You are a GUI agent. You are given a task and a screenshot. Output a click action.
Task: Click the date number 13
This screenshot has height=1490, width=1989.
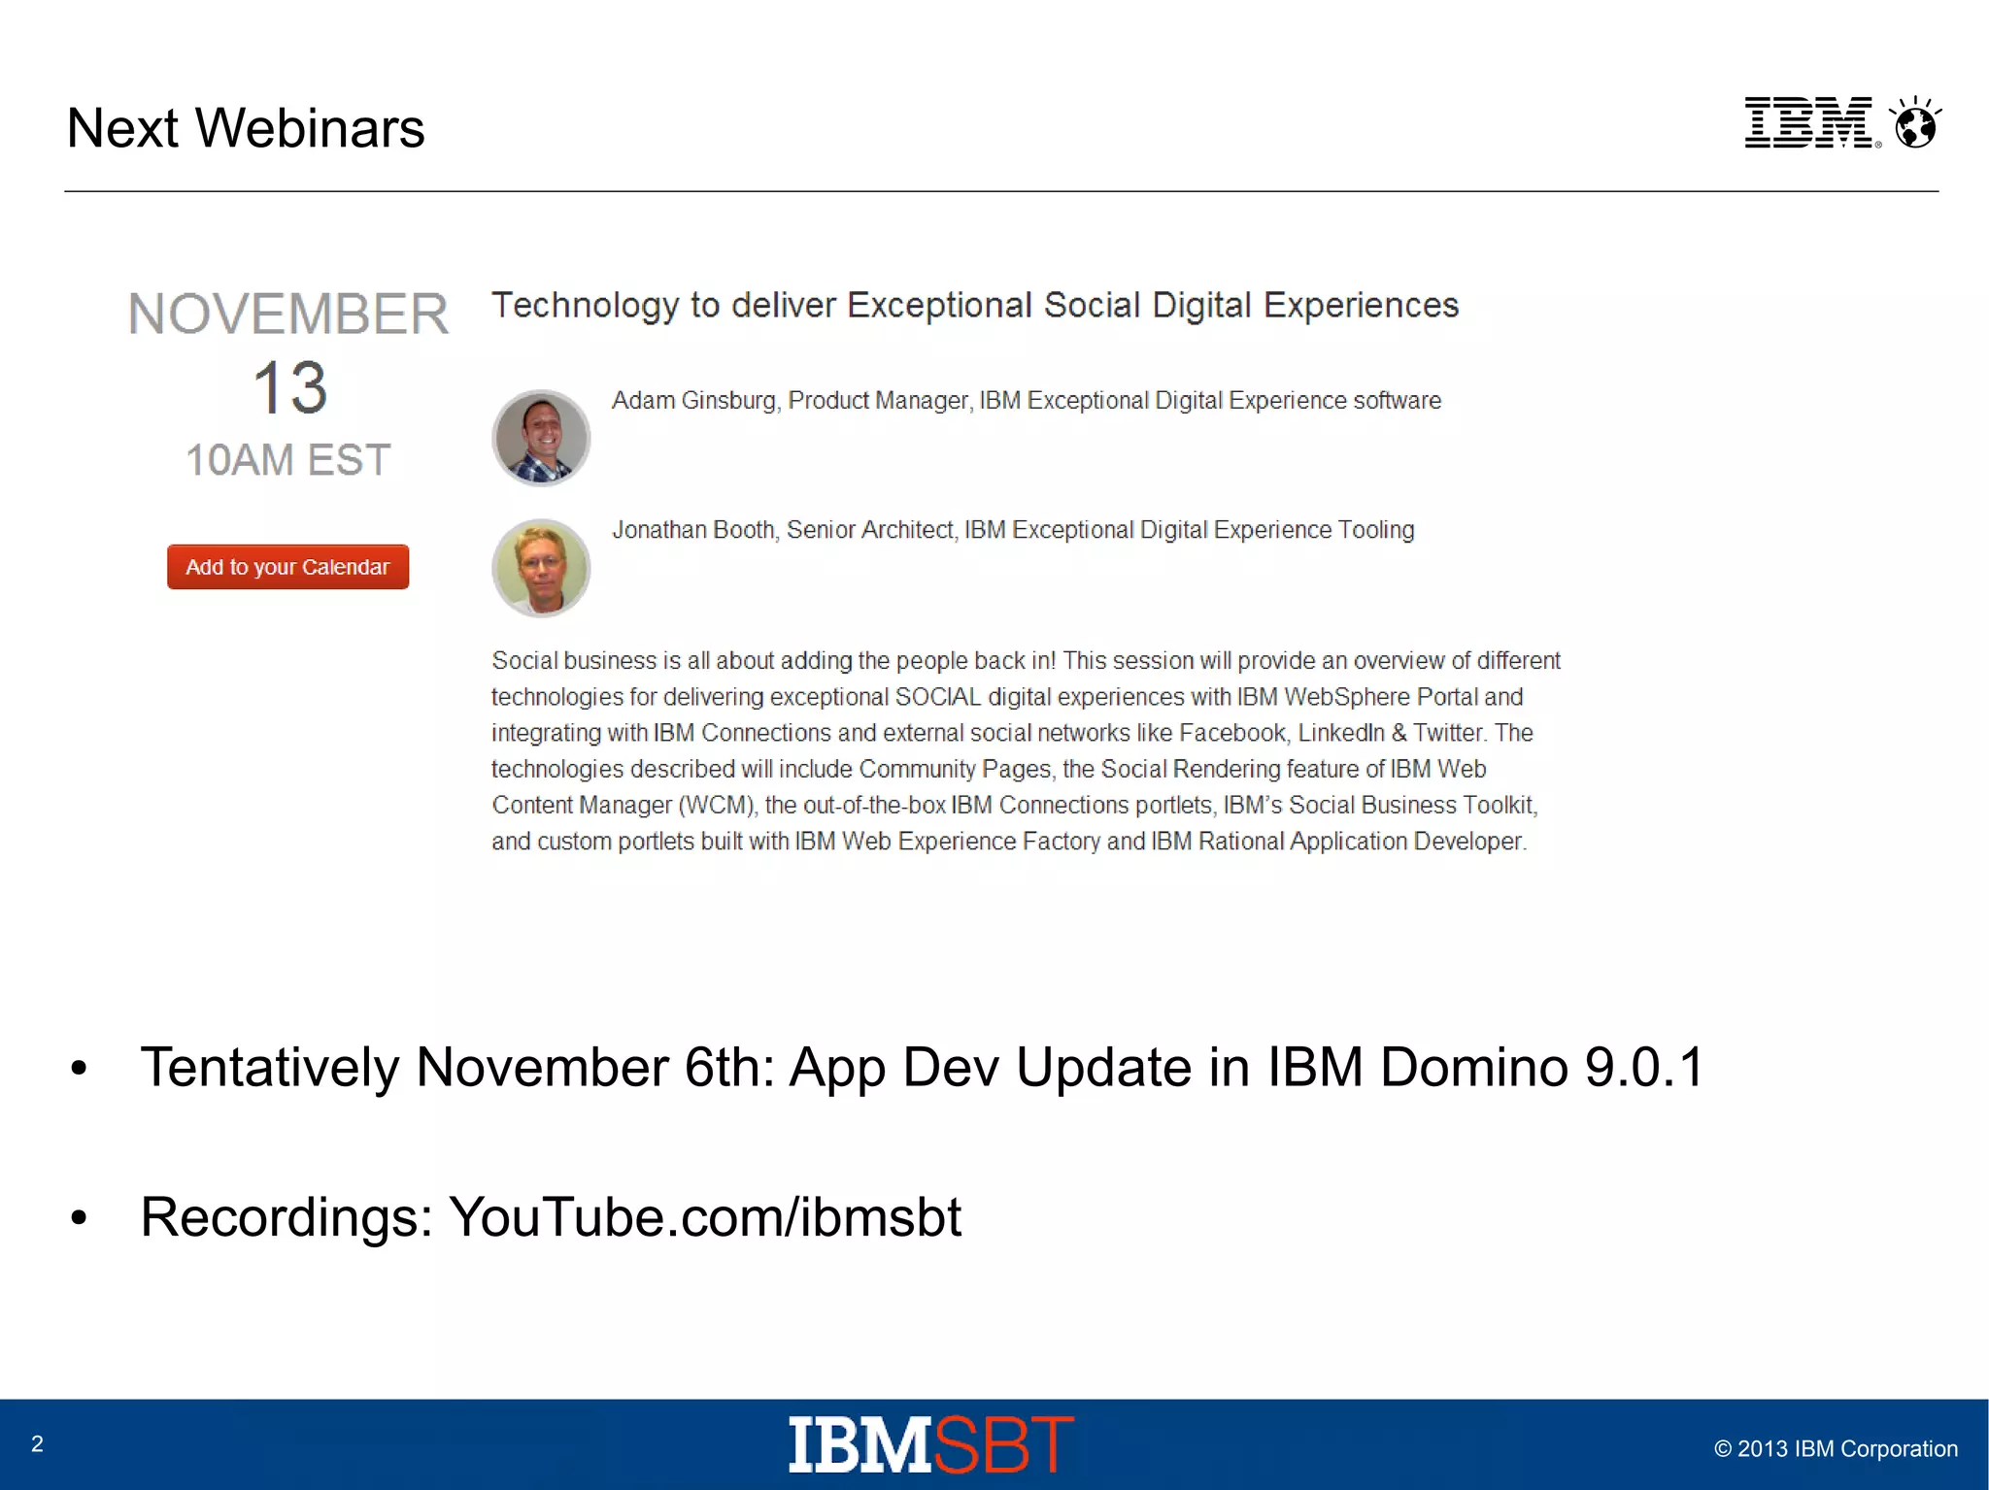point(289,387)
